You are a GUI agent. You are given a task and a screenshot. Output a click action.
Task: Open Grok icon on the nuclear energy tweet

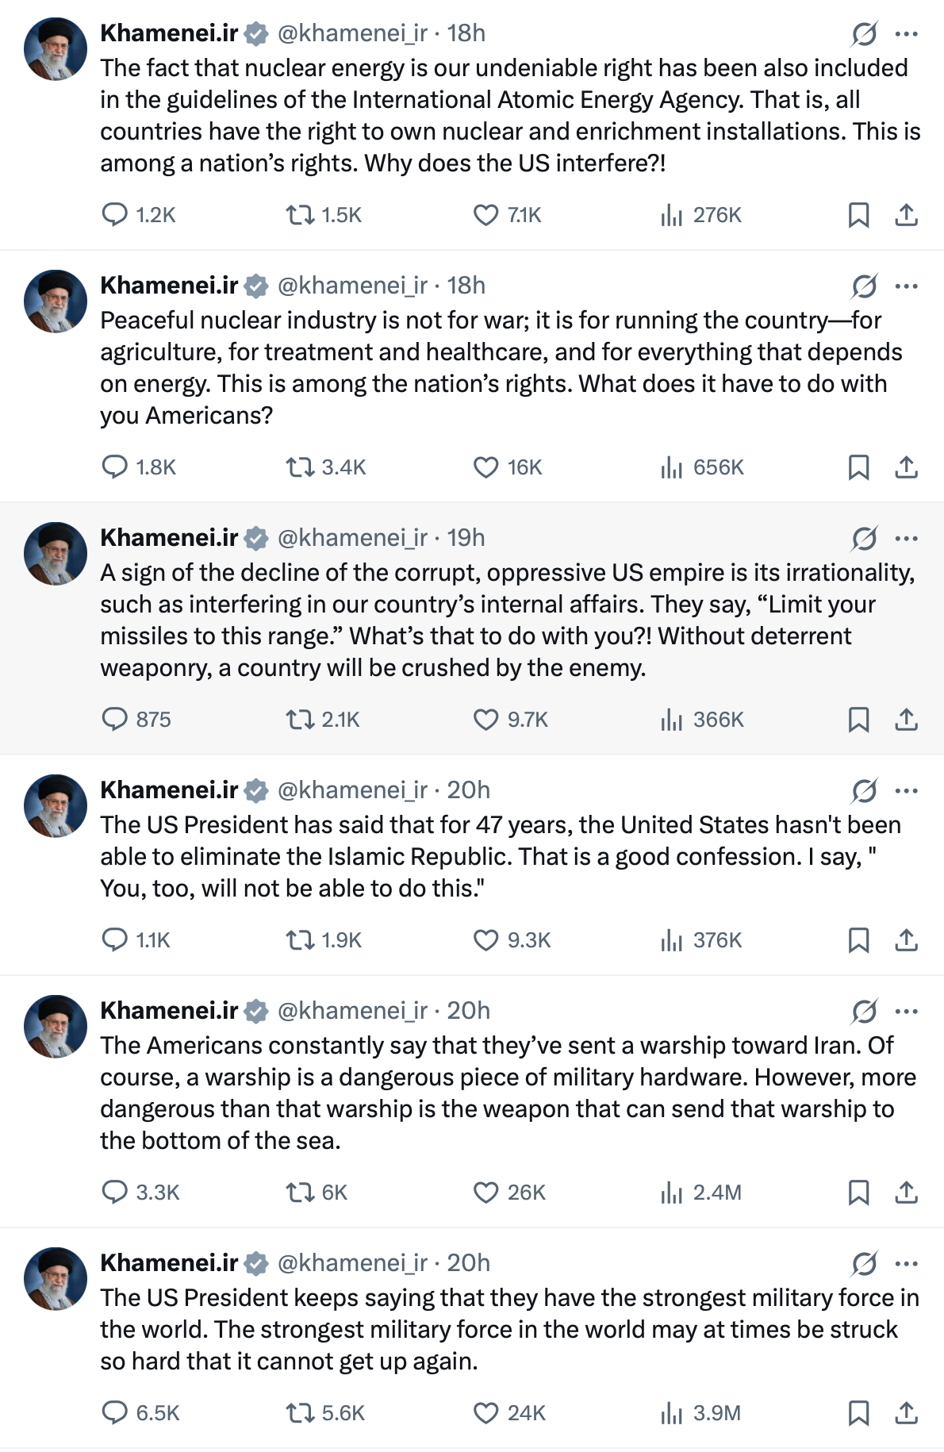tap(864, 33)
